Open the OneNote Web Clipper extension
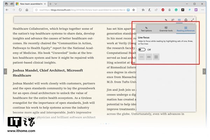The width and height of the screenshot is (210, 140). click(x=196, y=10)
